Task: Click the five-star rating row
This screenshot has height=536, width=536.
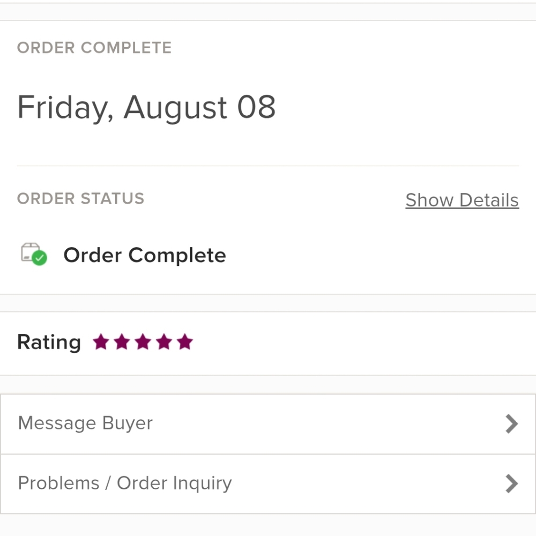Action: click(268, 343)
